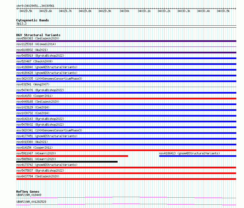Image resolution: width=244 pixels, height=208 pixels.
Task: Click the DGV Structural Variants track title
Action: (38, 35)
